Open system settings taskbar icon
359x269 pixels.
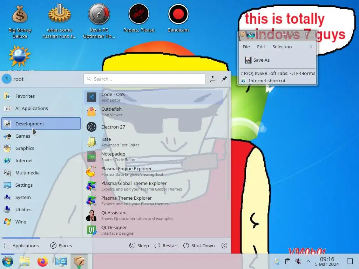pos(61,261)
